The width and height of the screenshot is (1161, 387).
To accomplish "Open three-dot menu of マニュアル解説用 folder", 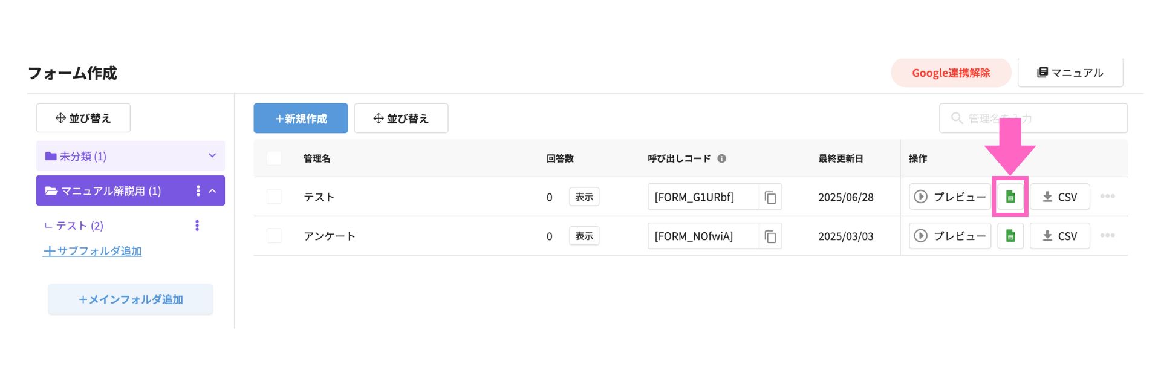I will pos(198,191).
